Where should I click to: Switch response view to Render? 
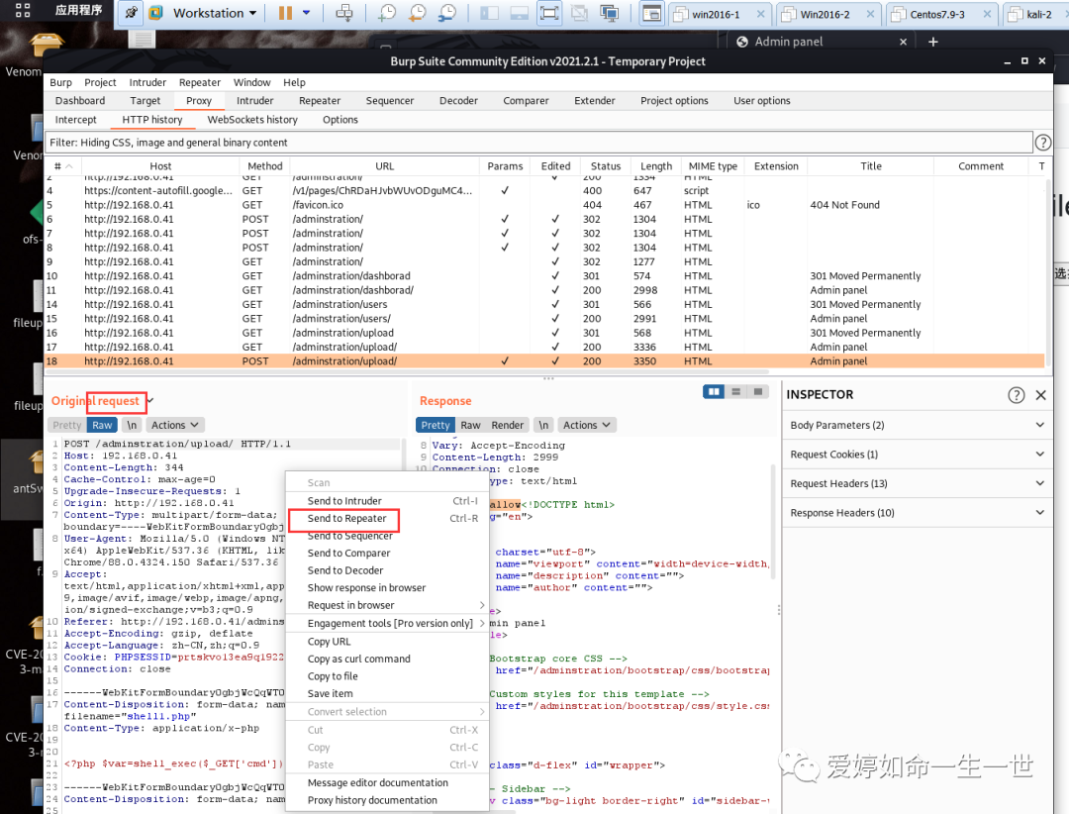[x=507, y=425]
